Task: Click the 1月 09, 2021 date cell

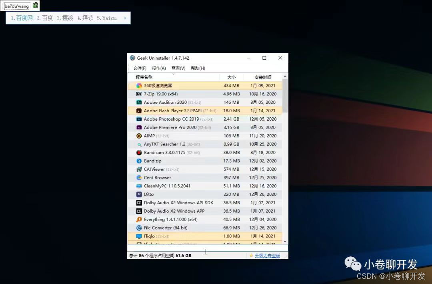Action: click(263, 86)
